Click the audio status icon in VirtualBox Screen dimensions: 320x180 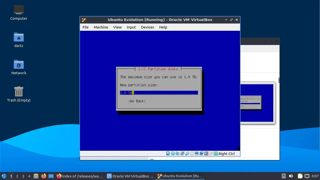point(177,153)
